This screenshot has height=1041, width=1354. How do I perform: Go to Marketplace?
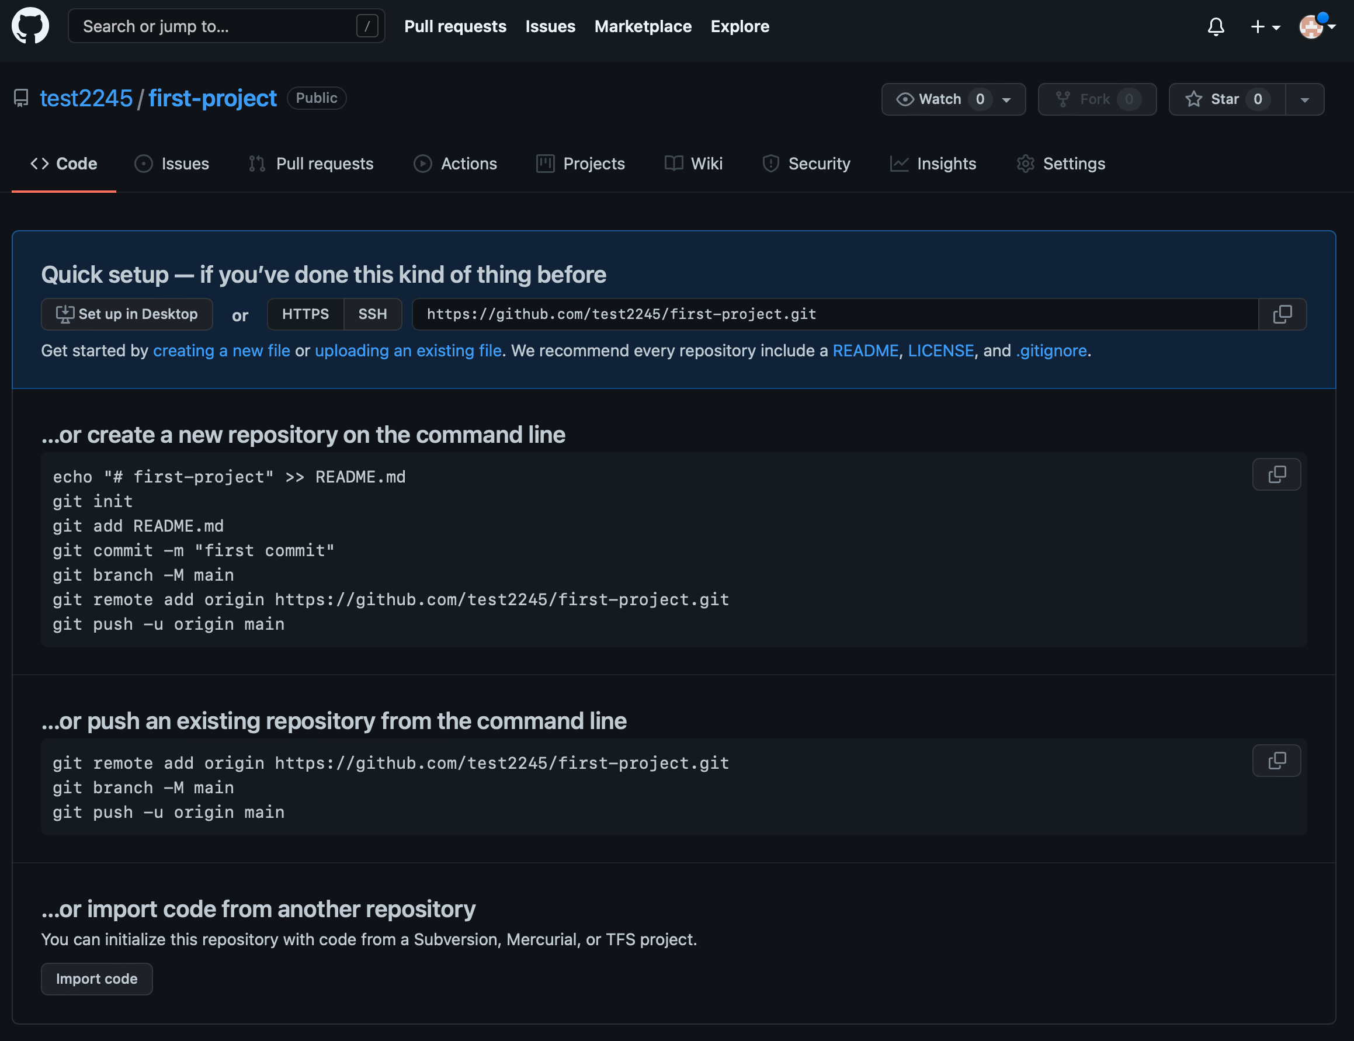(x=643, y=26)
